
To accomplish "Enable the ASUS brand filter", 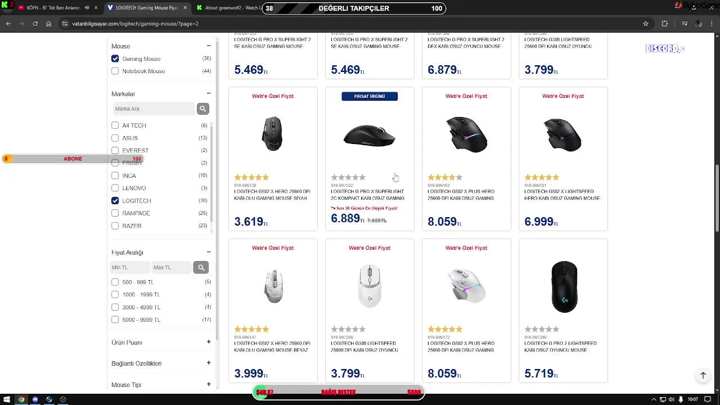I will point(115,138).
